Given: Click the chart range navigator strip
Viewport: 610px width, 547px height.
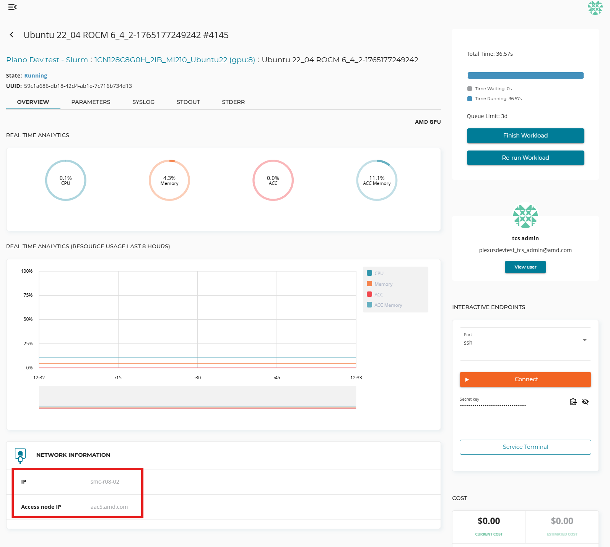Looking at the screenshot, I should click(x=197, y=397).
